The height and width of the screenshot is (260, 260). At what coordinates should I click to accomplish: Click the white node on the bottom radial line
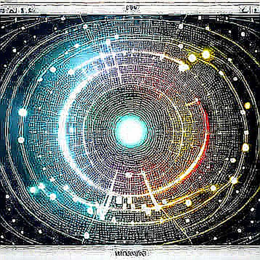click(x=87, y=235)
